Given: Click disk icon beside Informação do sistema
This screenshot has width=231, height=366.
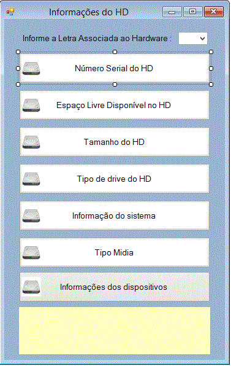Looking at the screenshot, I should pyautogui.click(x=31, y=216).
